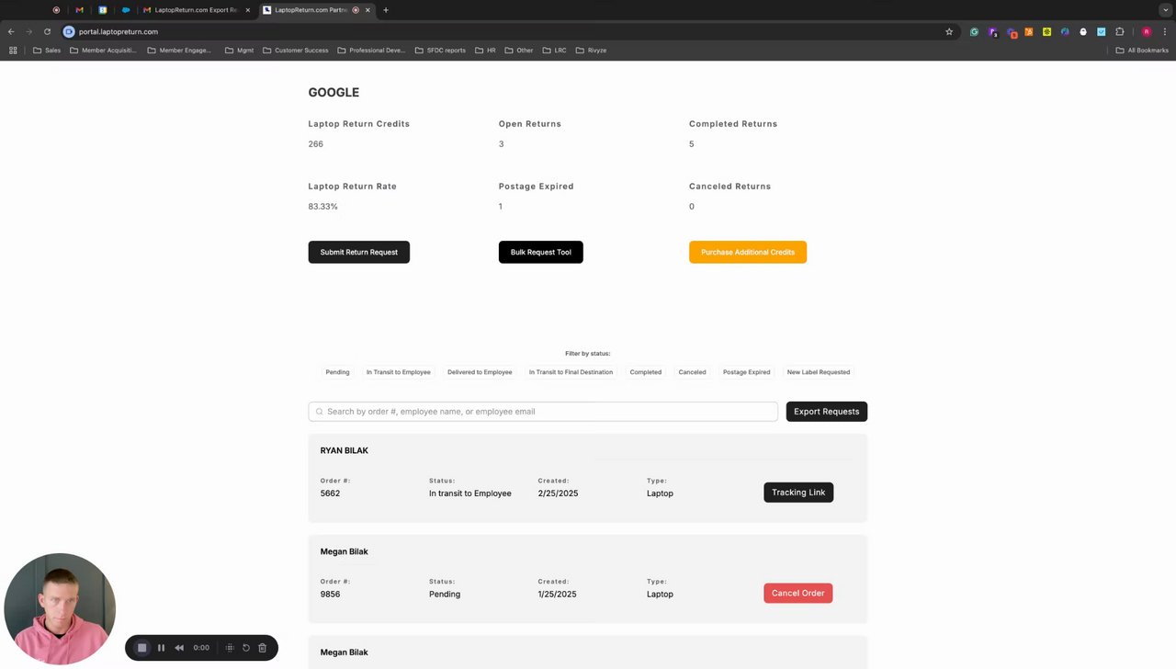
Task: Open the orange extension icon in toolbar
Action: pyautogui.click(x=1029, y=31)
